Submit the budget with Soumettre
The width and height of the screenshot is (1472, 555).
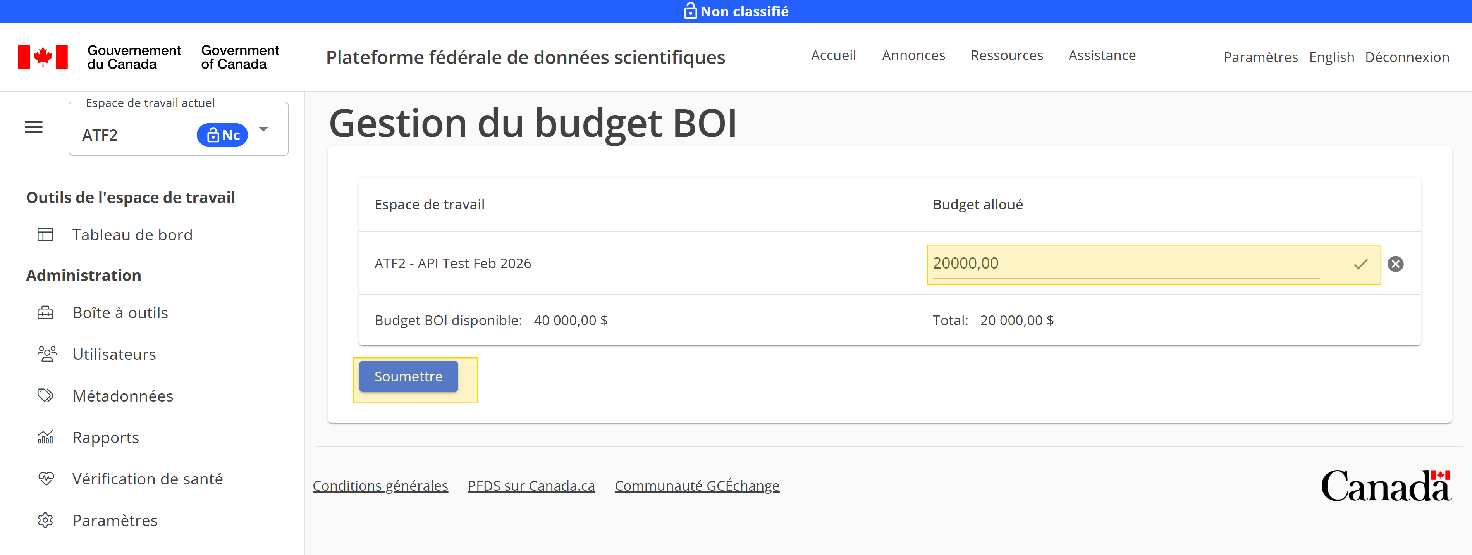(408, 376)
